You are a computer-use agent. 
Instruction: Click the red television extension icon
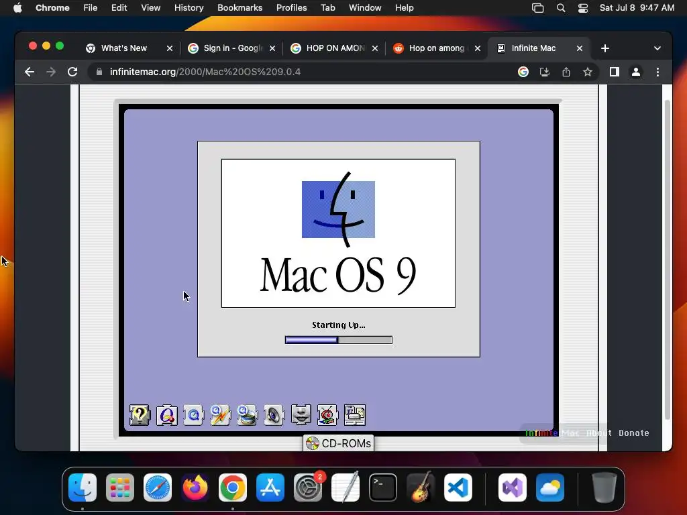tap(327, 415)
